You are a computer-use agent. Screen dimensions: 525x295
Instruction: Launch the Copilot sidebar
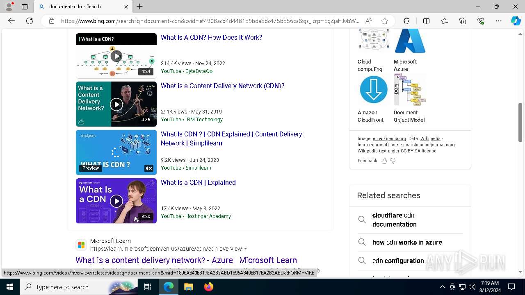point(516,21)
